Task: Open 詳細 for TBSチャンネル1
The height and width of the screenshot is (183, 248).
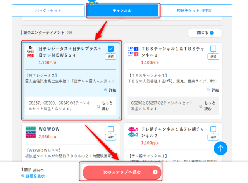Action: click(x=213, y=90)
